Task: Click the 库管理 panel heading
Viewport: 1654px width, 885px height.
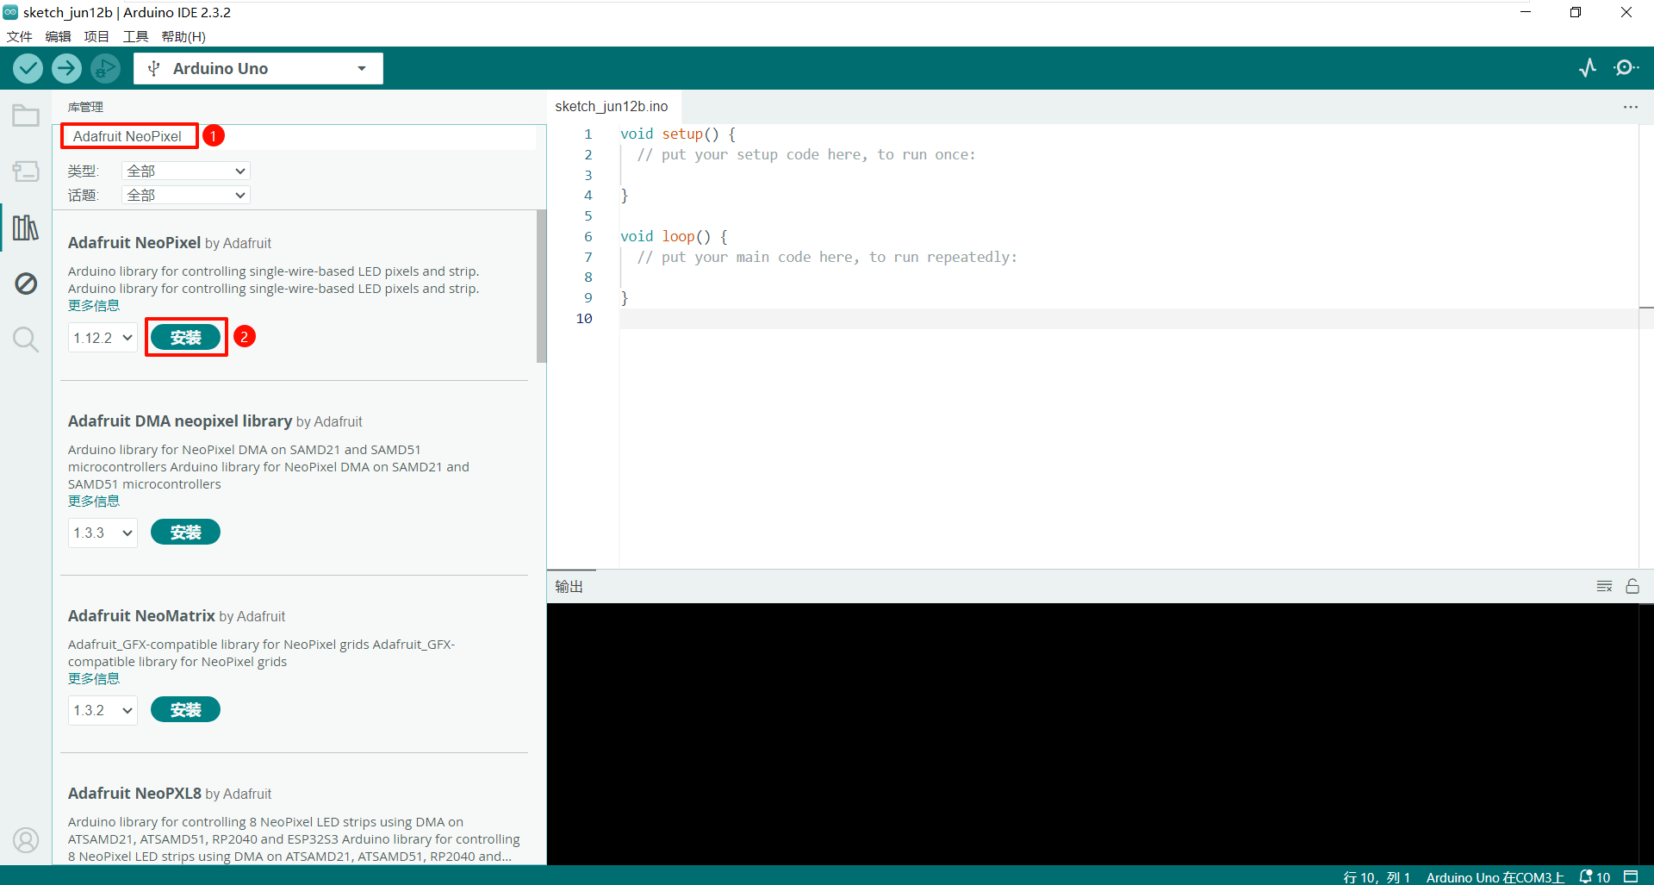Action: pyautogui.click(x=85, y=107)
